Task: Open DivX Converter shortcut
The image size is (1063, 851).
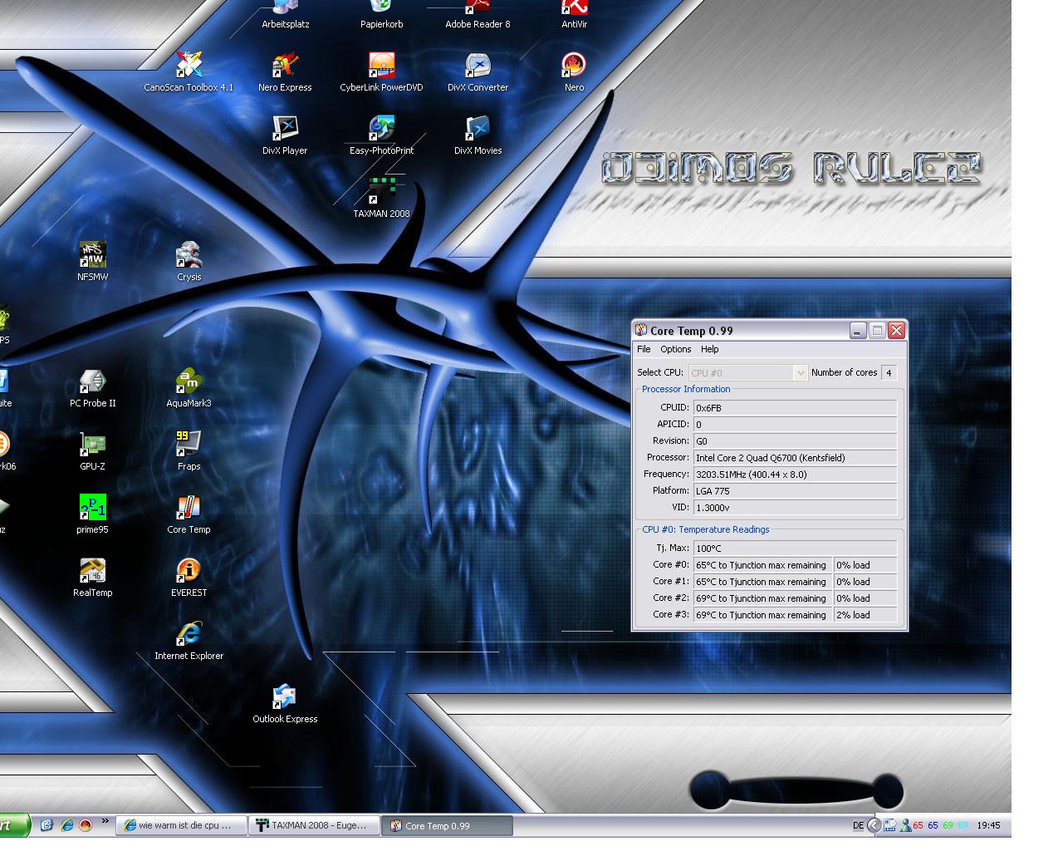Action: click(x=478, y=72)
